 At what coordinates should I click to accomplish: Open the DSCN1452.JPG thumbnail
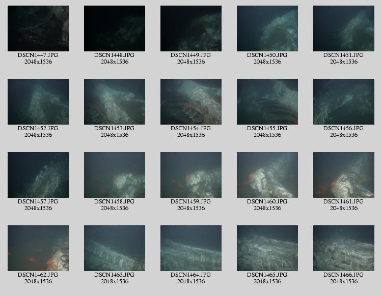pos(38,102)
